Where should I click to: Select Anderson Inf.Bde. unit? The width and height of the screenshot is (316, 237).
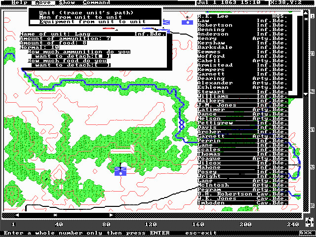(x=242, y=34)
